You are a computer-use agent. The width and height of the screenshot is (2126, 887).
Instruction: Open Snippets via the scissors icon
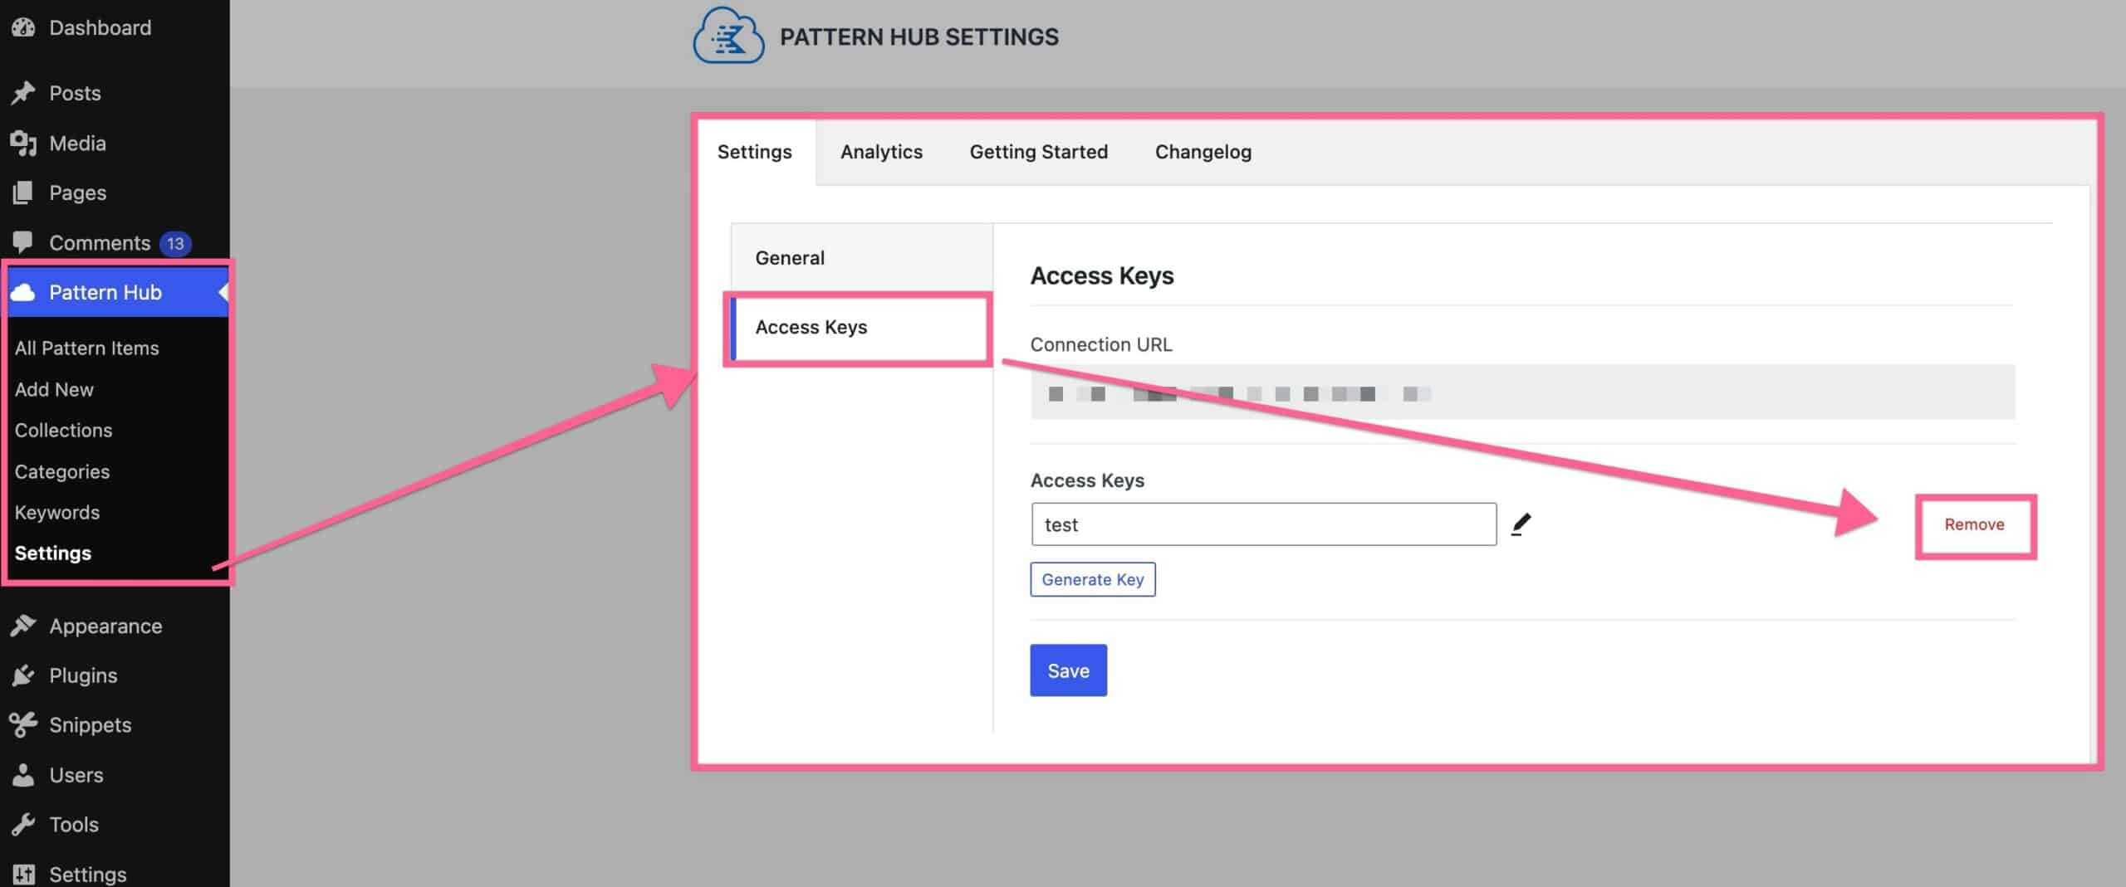click(24, 724)
